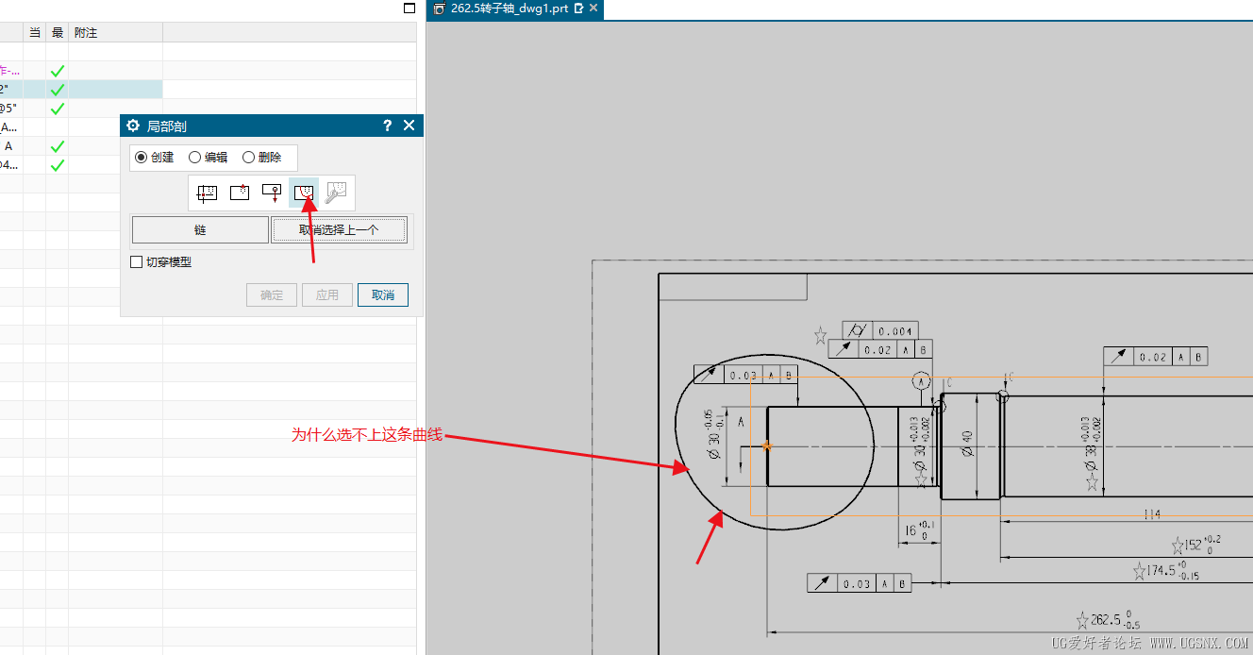
Task: Select the Ø40 diameter dimension
Action: click(966, 444)
